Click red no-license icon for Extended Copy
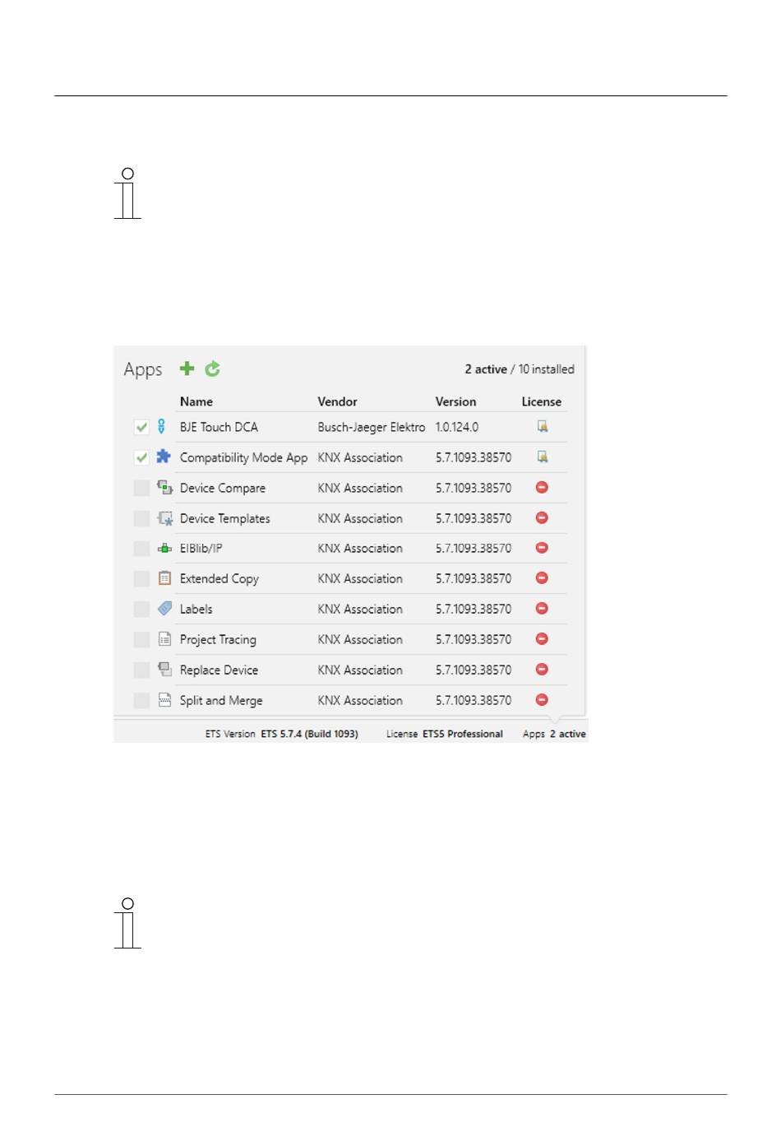This screenshot has width=781, height=1127. point(542,578)
